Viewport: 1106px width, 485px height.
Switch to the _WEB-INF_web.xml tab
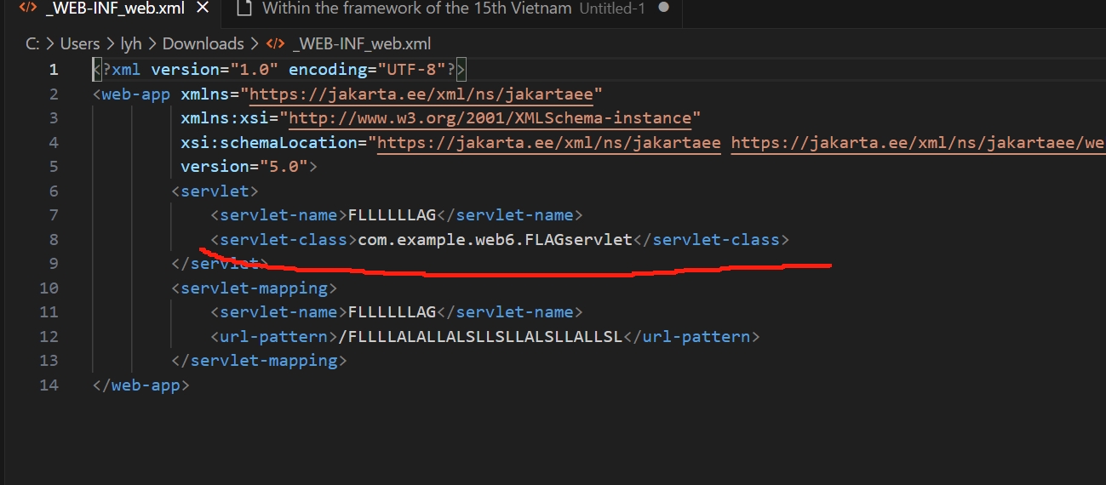coord(115,9)
